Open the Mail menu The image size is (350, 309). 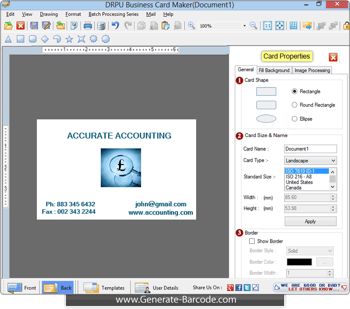(x=151, y=14)
